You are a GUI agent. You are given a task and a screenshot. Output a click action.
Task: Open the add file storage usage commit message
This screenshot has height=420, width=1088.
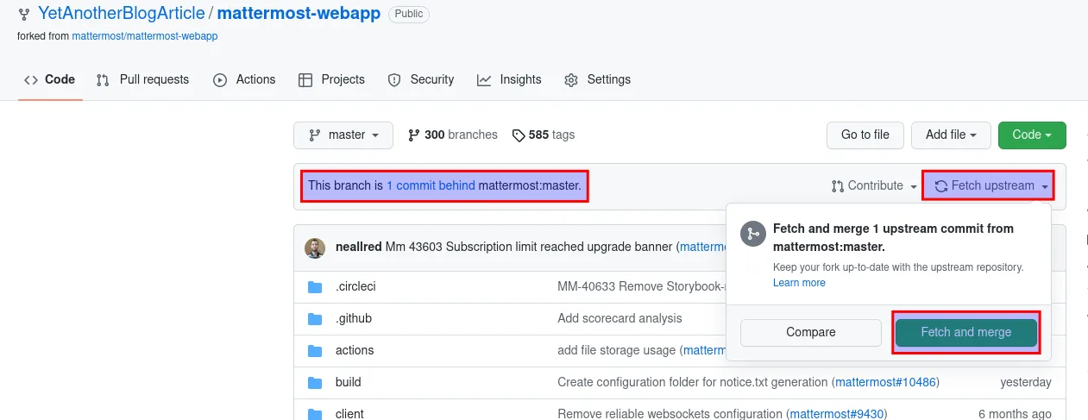pos(617,350)
